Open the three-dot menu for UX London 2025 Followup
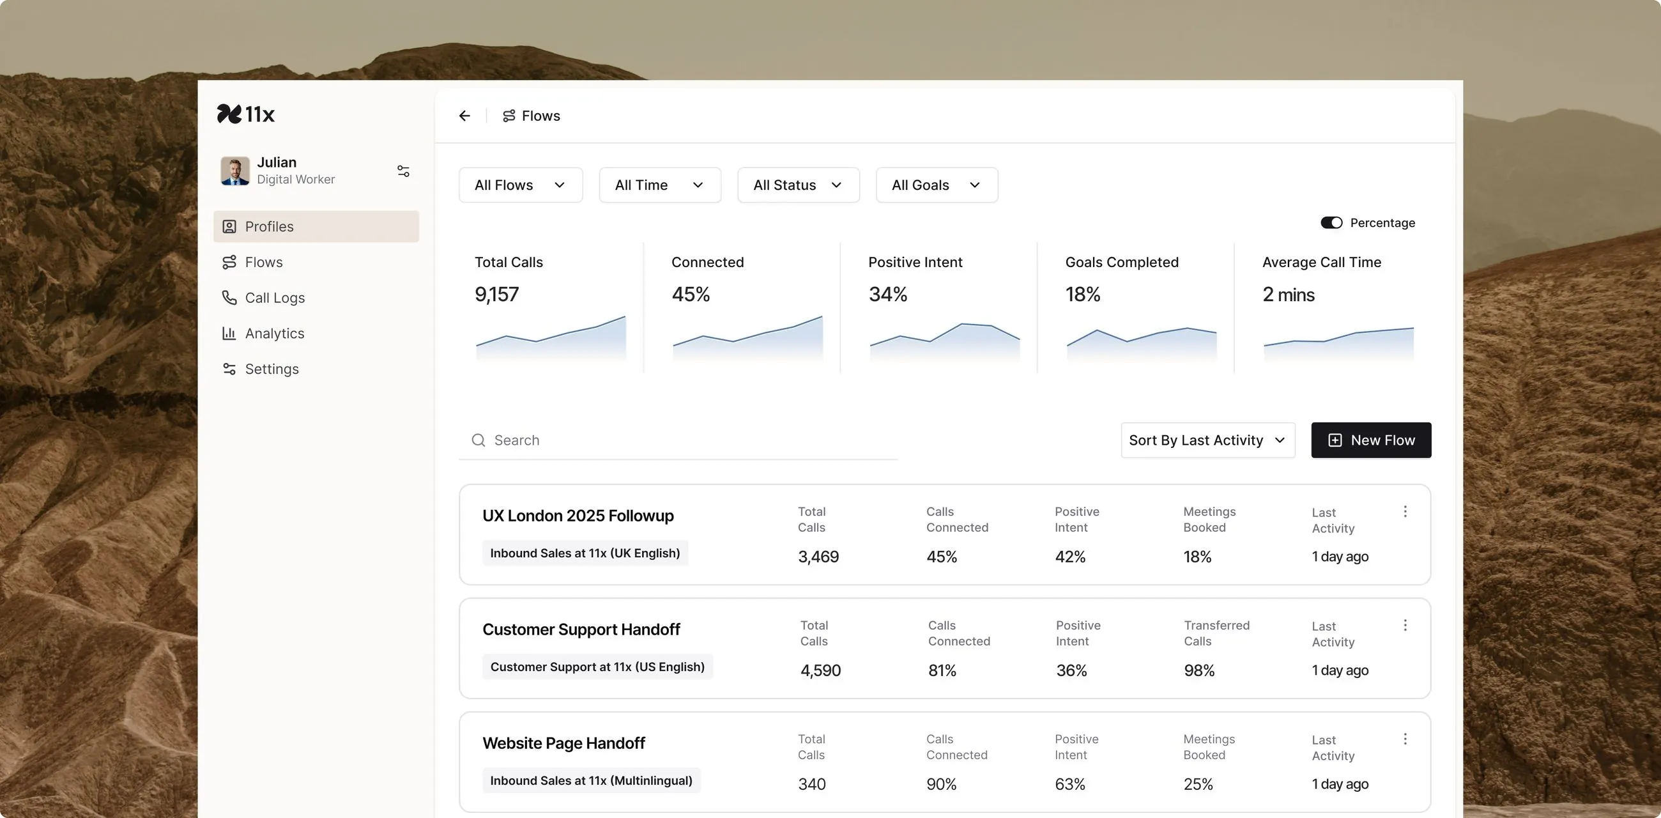This screenshot has width=1661, height=818. [x=1405, y=512]
